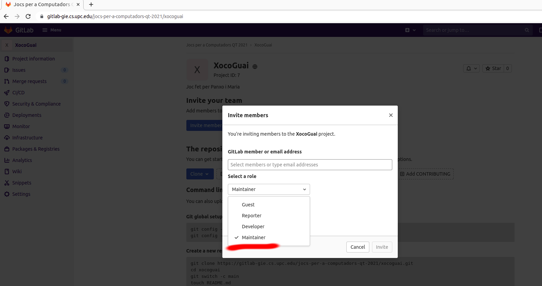Image resolution: width=542 pixels, height=286 pixels.
Task: Click the Deployments icon in the sidebar
Action: pos(7,115)
